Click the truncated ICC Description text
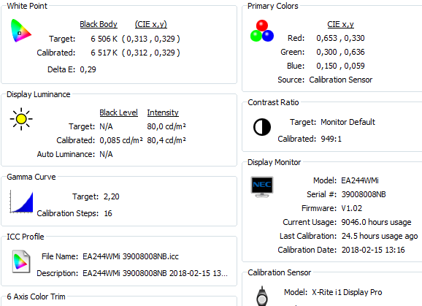Viewport: 422px width, 306px height. pyautogui.click(x=155, y=273)
